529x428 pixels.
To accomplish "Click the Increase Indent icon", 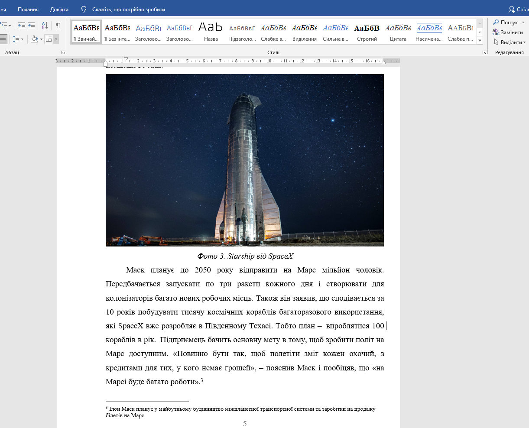I will 31,26.
